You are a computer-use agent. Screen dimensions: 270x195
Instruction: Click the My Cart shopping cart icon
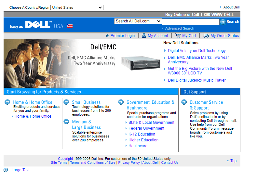coord(178,36)
